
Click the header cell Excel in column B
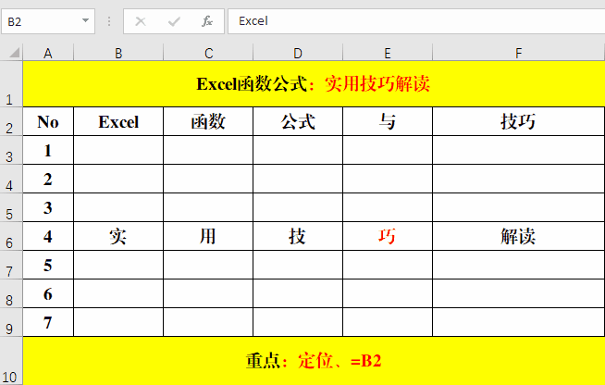[x=118, y=121]
